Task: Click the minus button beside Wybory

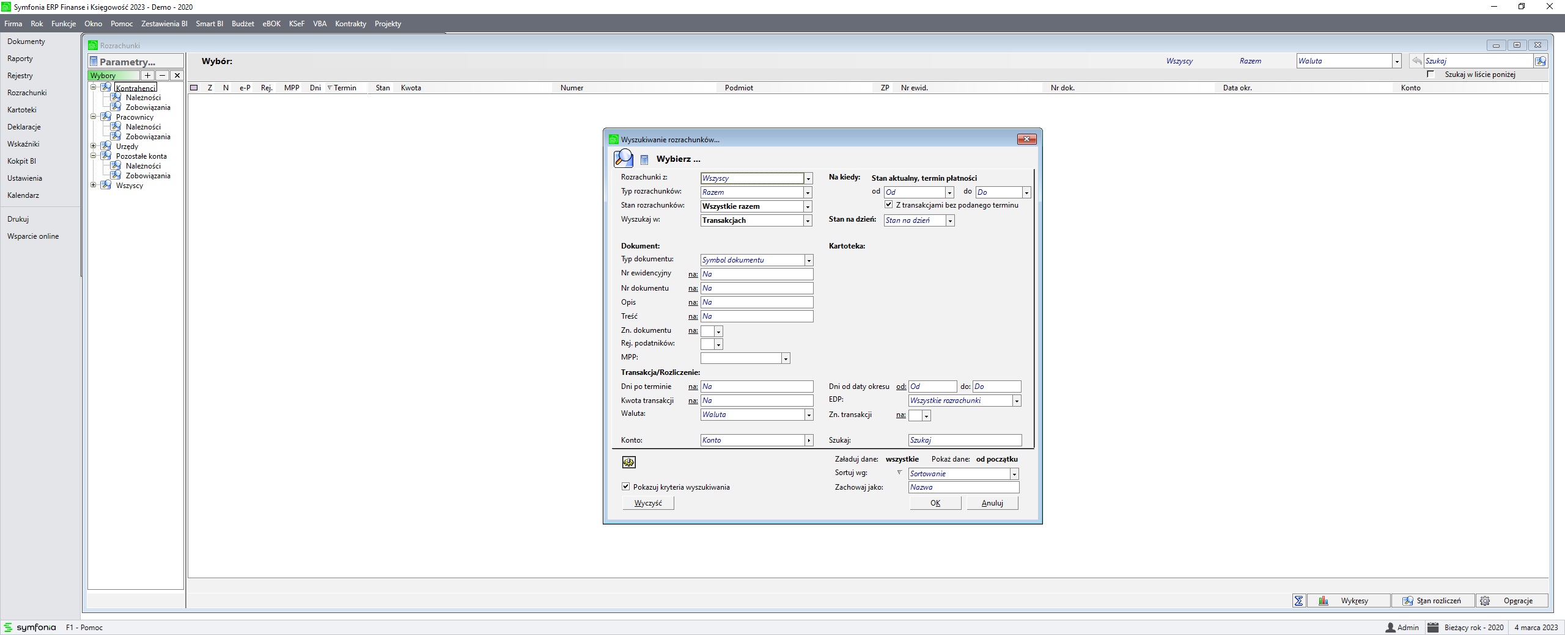Action: tap(162, 76)
